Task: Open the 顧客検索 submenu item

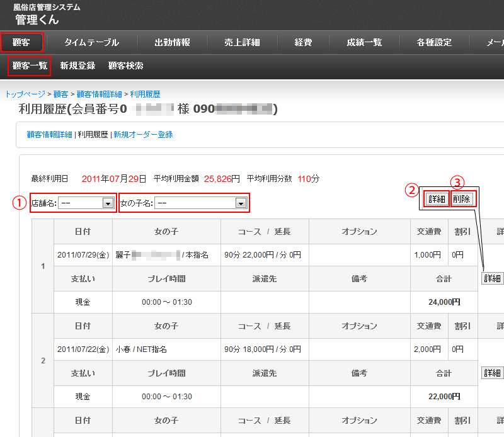Action: click(x=125, y=65)
